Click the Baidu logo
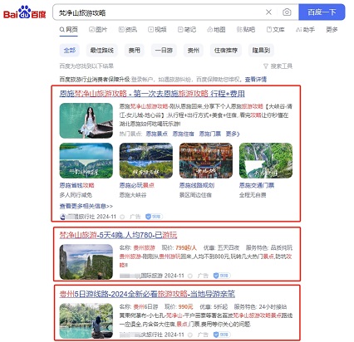354x342 pixels. [24, 12]
